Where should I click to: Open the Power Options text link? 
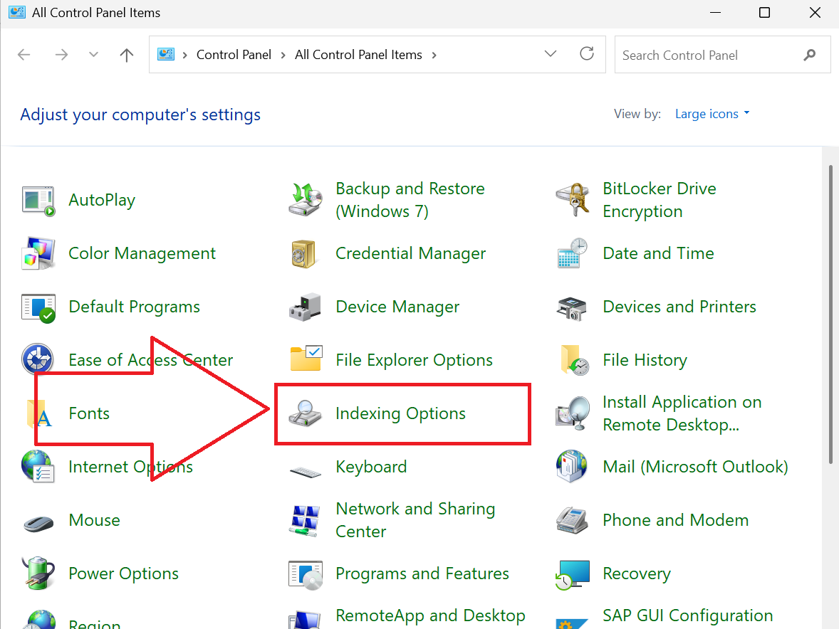click(124, 573)
